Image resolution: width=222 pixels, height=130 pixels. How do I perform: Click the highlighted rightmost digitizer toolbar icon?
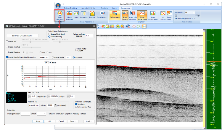pyautogui.click(x=144, y=26)
